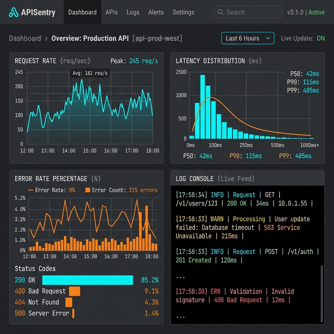
Task: Open the Last 6 Hours dropdown
Action: (248, 38)
